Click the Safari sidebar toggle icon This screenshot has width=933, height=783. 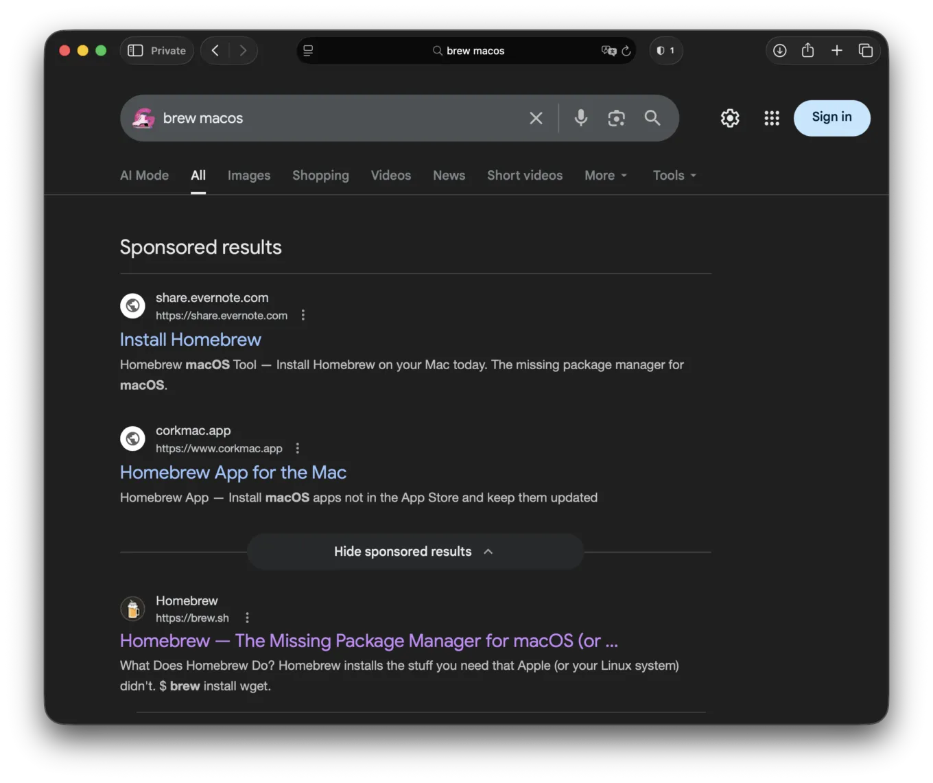click(x=136, y=51)
